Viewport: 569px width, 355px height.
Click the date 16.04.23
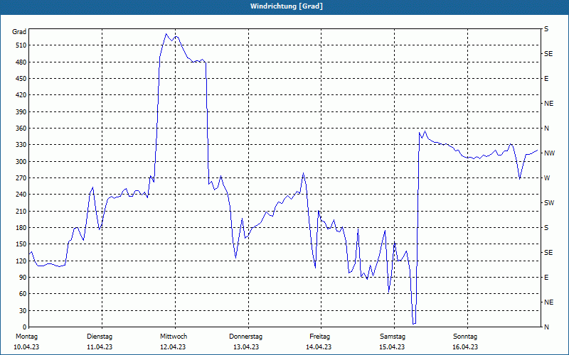pyautogui.click(x=465, y=347)
